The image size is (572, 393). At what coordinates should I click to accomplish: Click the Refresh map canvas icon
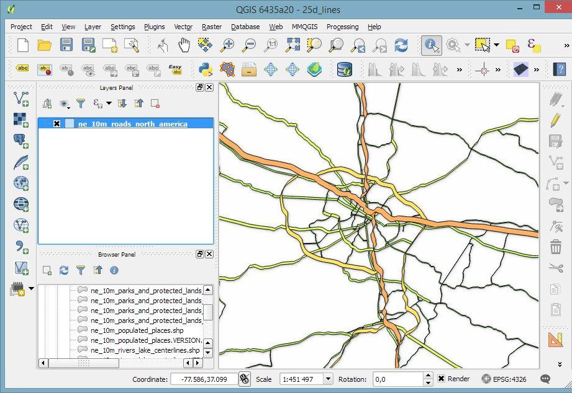click(x=401, y=45)
